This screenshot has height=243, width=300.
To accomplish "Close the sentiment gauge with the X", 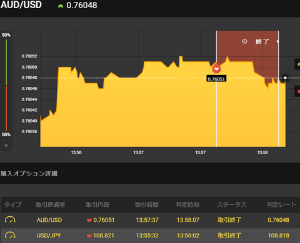I will (x=6, y=146).
